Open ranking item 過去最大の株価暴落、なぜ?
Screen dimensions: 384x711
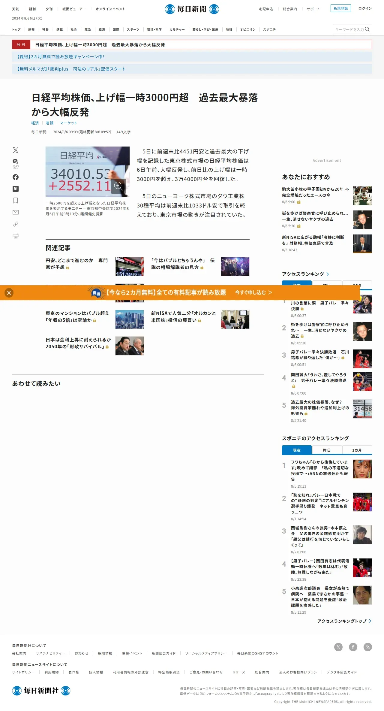[320, 408]
